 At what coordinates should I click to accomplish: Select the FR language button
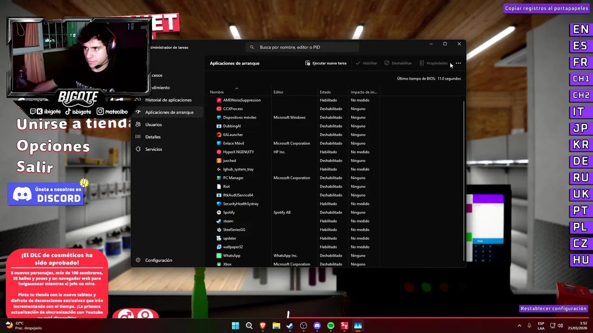pos(580,62)
